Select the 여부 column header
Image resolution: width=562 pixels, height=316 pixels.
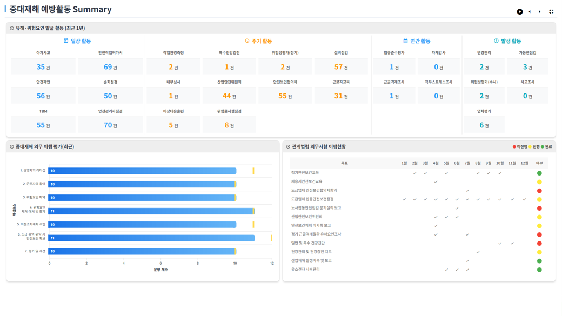pyautogui.click(x=539, y=163)
